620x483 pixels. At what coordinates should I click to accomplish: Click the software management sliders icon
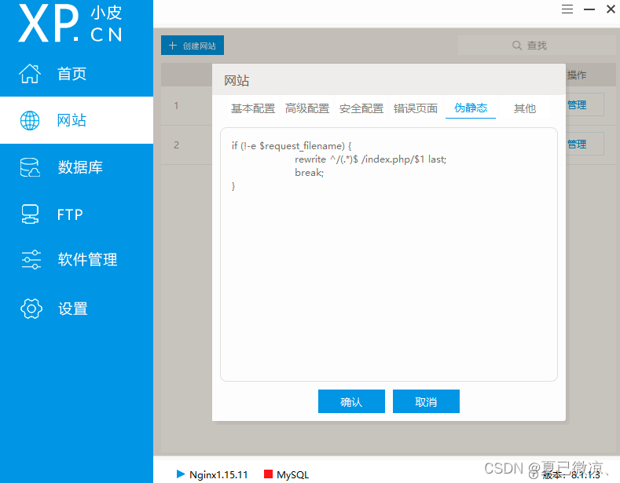31,260
